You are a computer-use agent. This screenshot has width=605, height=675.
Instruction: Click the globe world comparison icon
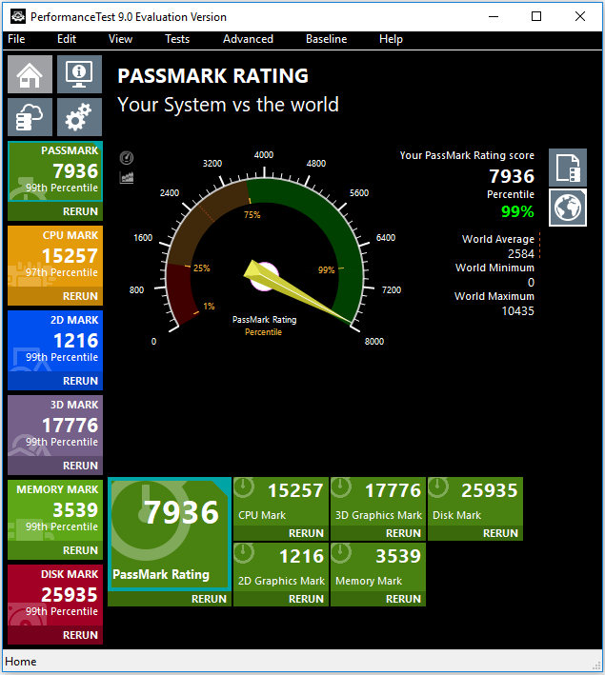click(x=568, y=208)
